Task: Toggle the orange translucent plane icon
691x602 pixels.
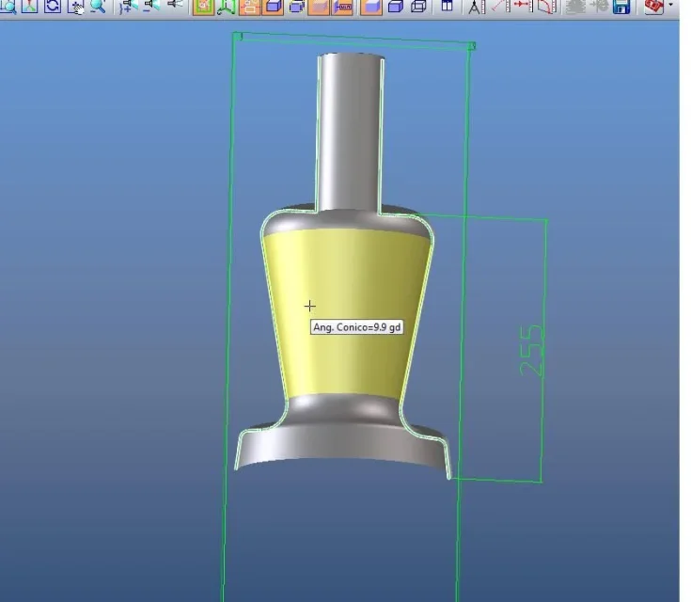Action: (x=319, y=8)
